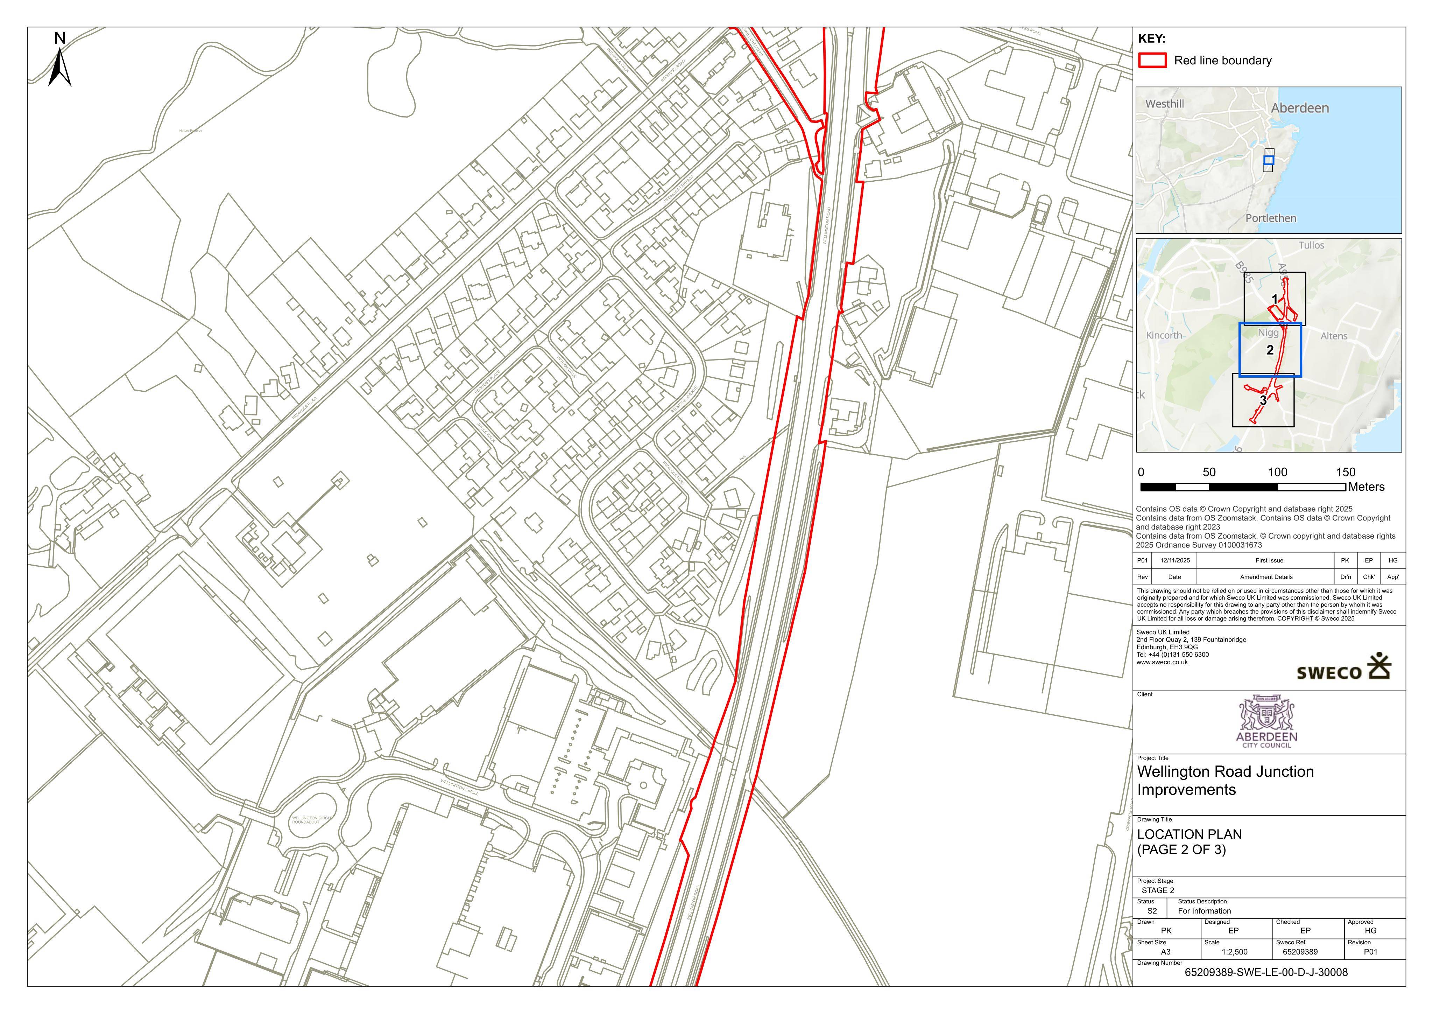This screenshot has height=1014, width=1433.
Task: Click the "EP" value under Designed
Action: 1233,931
